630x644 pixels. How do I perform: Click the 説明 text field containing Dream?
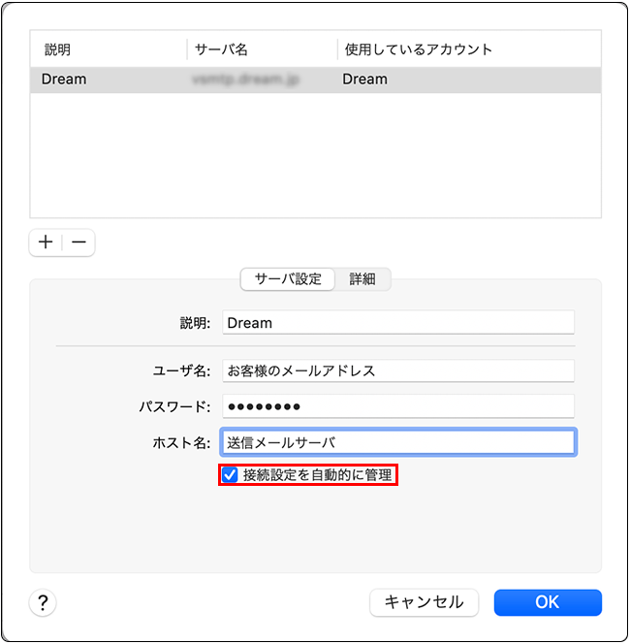tap(397, 322)
